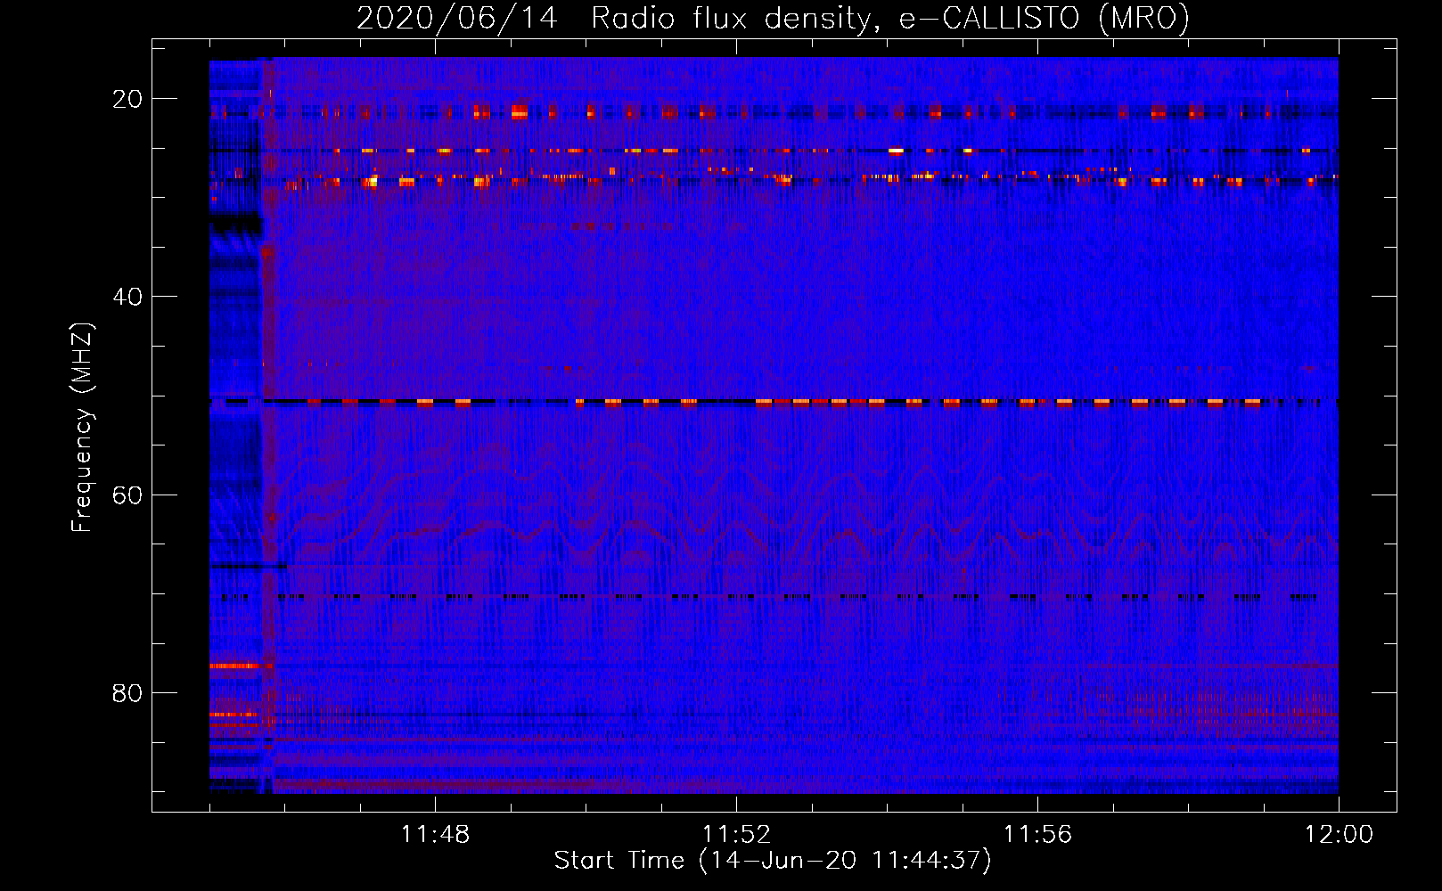Click the "11:56" time tick label
The height and width of the screenshot is (891, 1442).
tap(1037, 835)
